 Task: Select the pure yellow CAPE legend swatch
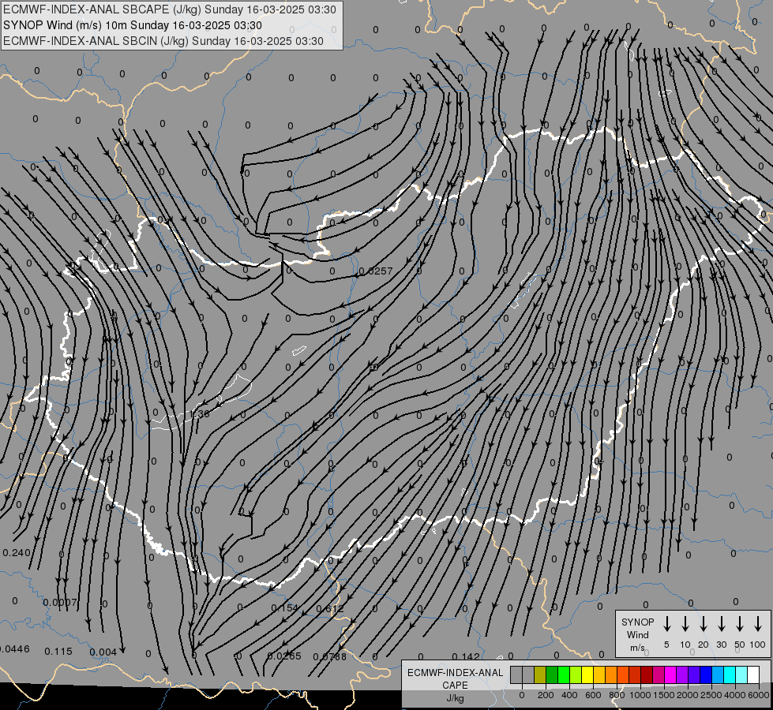587,674
